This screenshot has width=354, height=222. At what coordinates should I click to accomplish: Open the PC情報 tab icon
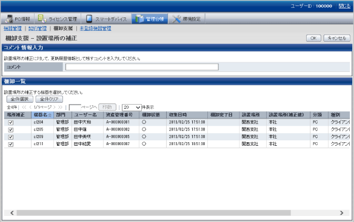coord(9,19)
